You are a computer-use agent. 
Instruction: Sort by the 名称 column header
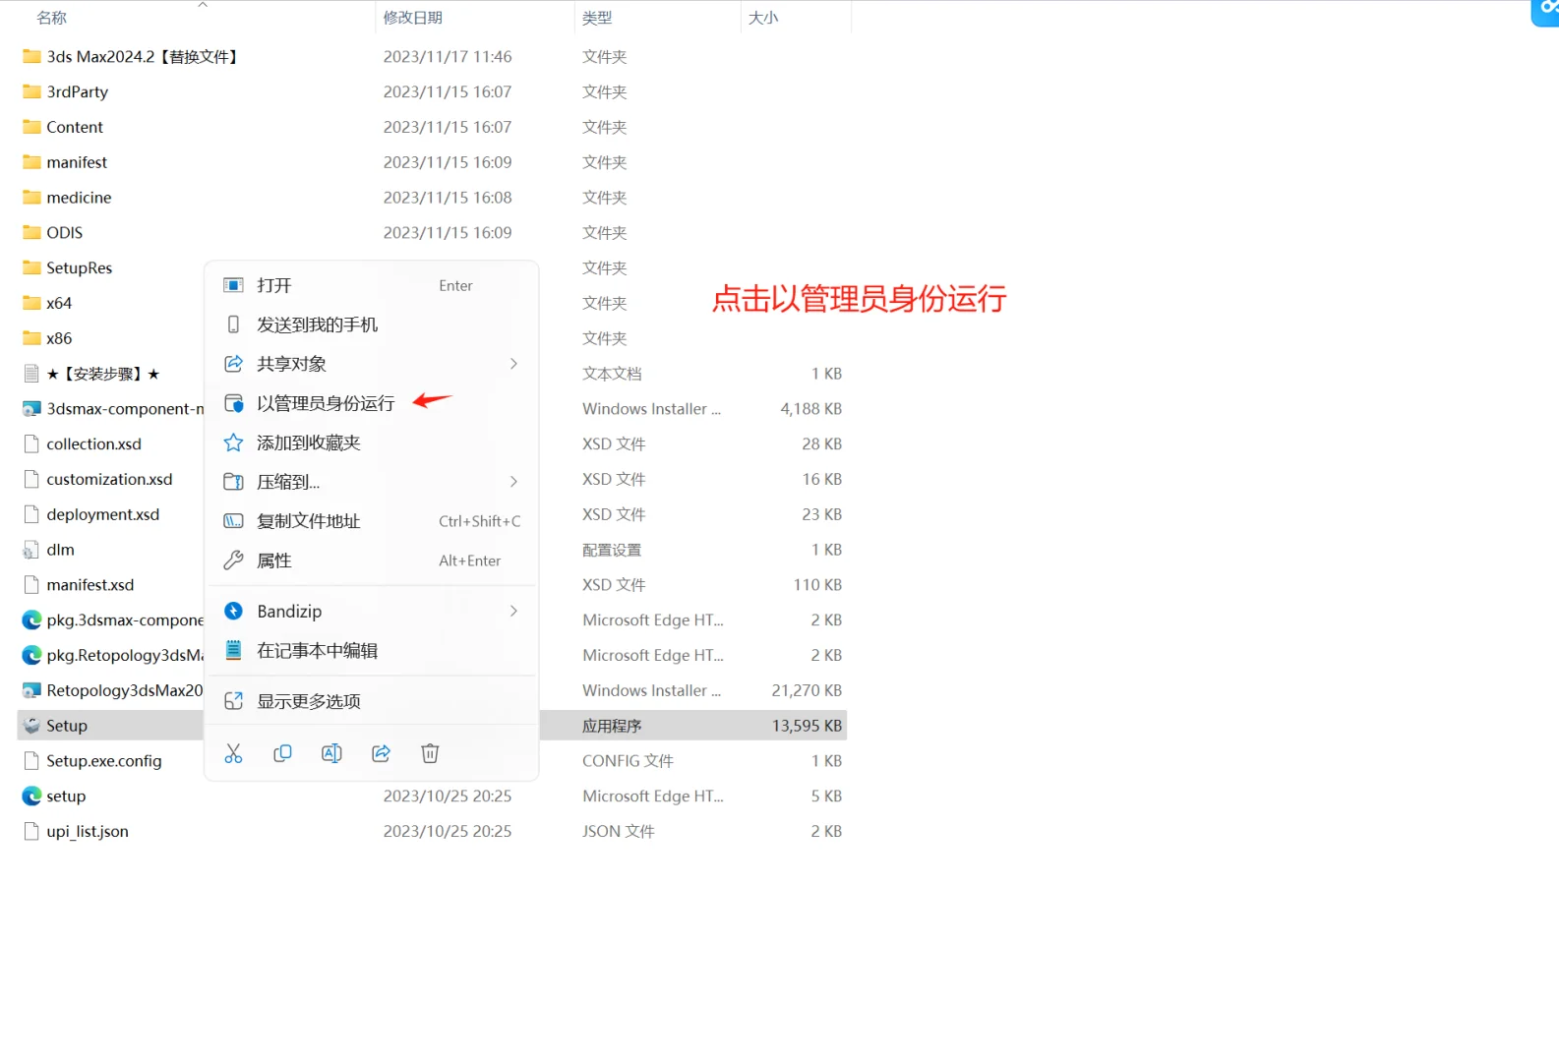(x=51, y=18)
